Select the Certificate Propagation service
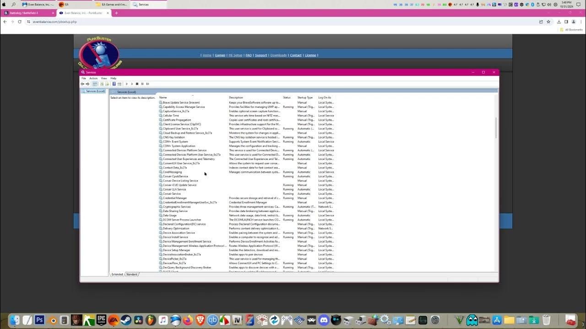Viewport: 586px width, 329px height. (x=247, y=120)
